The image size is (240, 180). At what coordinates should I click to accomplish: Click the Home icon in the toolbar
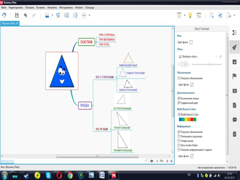[4, 15]
